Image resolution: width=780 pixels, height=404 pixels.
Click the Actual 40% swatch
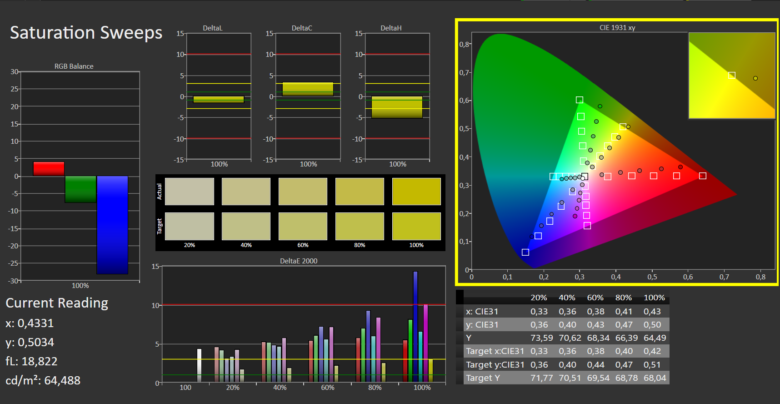246,192
